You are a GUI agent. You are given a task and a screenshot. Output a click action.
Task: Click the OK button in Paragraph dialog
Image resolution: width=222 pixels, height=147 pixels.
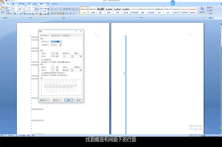tap(69, 100)
